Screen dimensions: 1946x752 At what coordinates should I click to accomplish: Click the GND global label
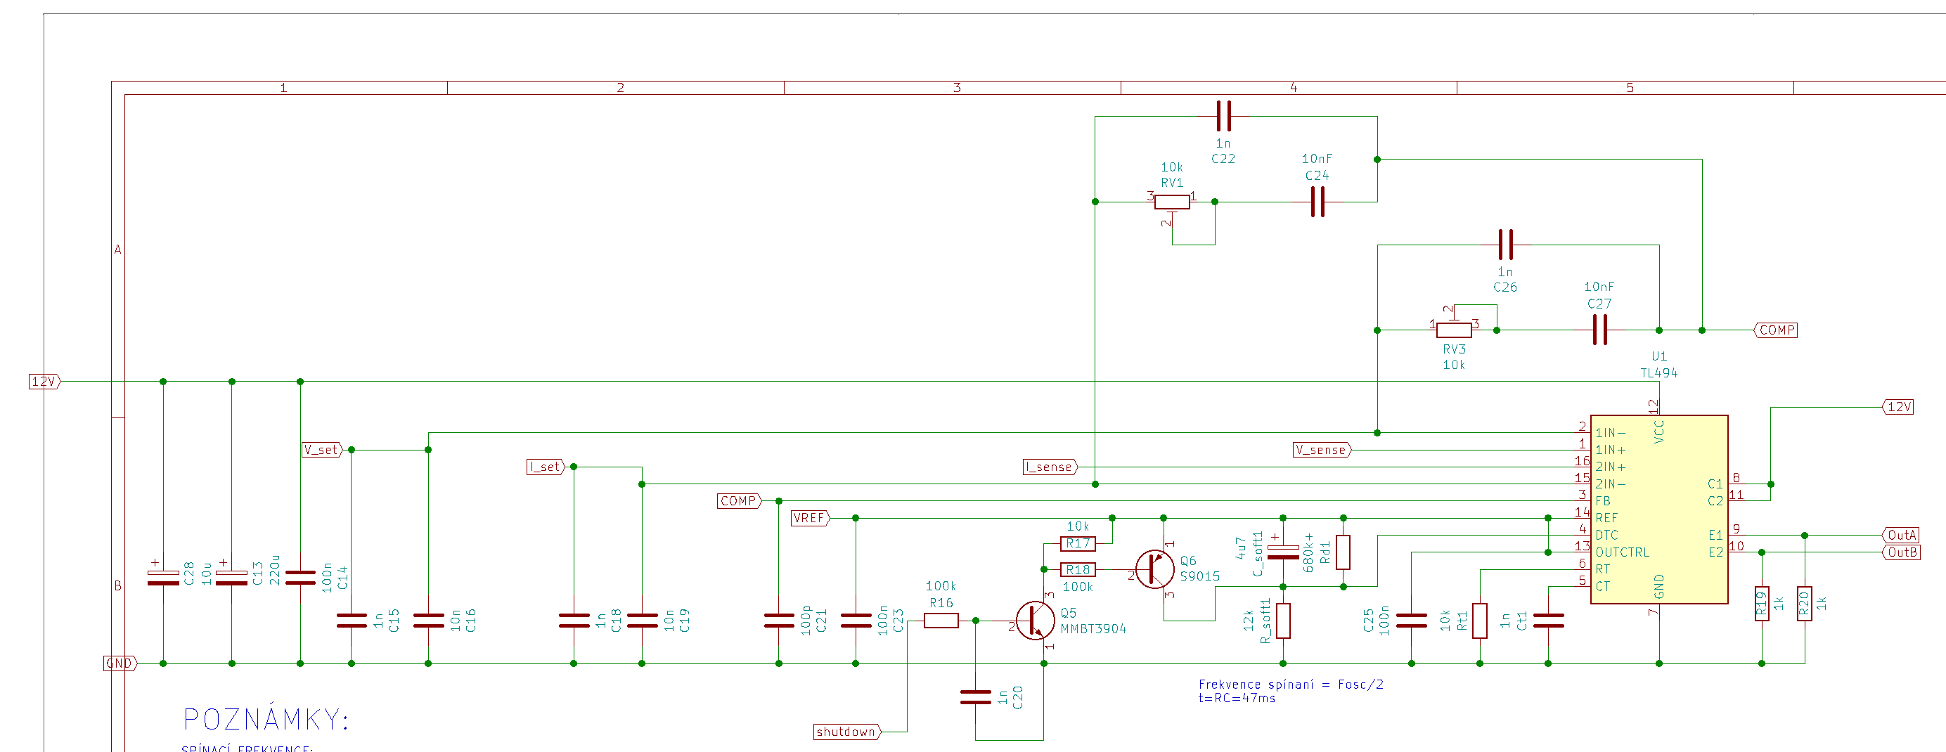120,663
